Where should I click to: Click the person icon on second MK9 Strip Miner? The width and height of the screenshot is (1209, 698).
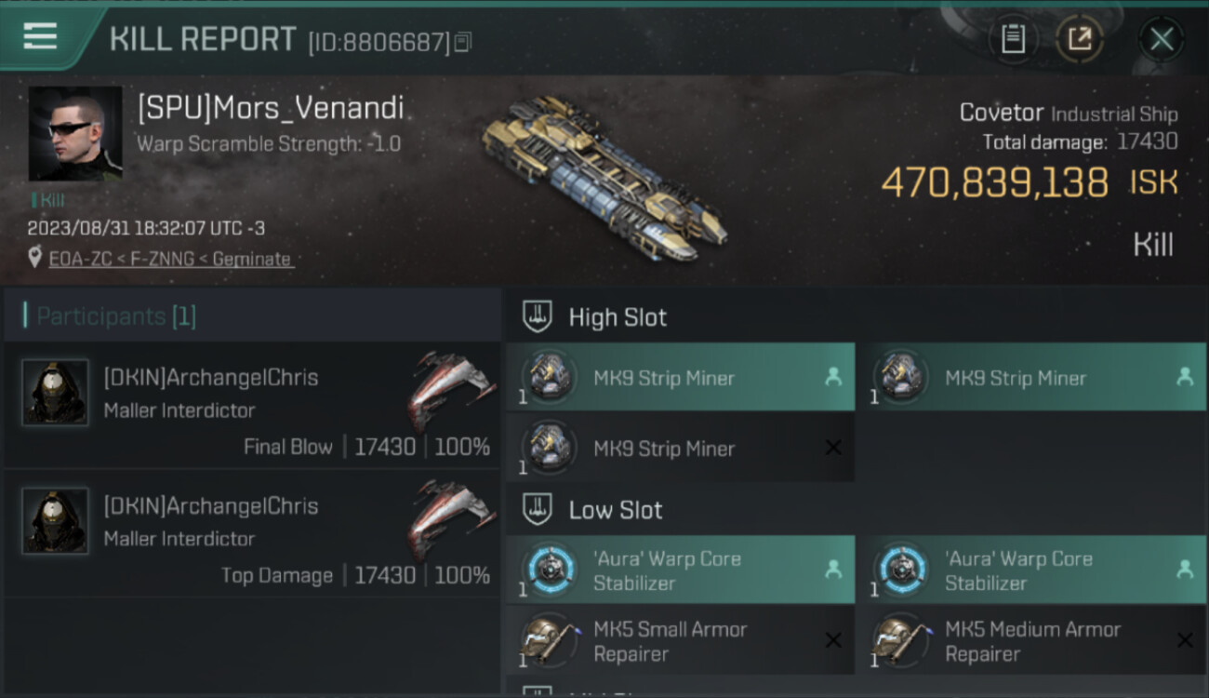coord(1184,378)
